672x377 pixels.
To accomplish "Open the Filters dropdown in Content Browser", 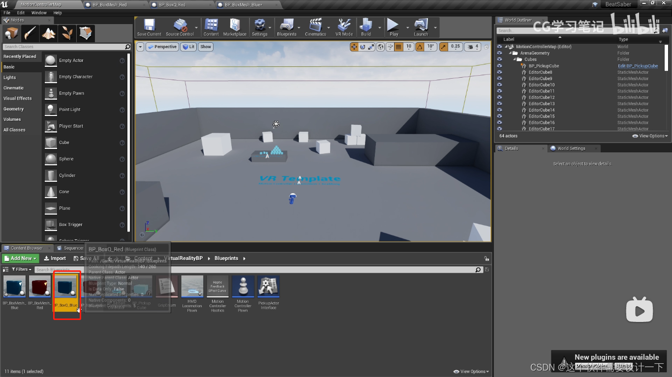I will coord(22,269).
